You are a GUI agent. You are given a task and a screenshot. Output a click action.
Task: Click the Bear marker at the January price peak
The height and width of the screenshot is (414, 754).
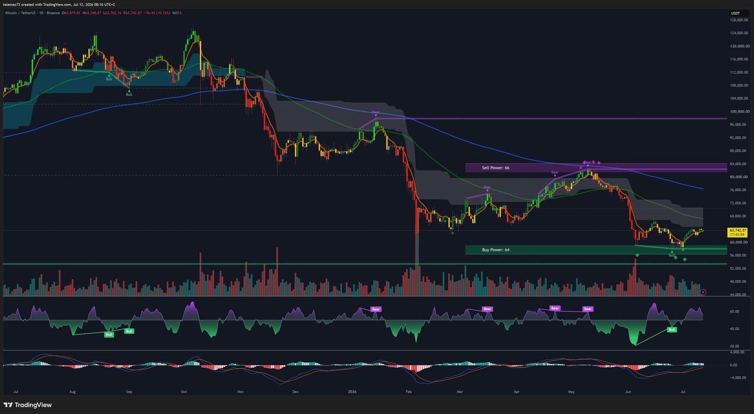click(376, 113)
